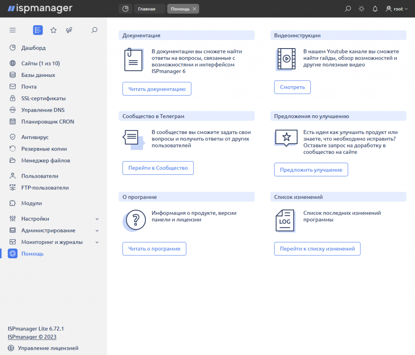The height and width of the screenshot is (355, 415).
Task: Click the LOG changelog file icon
Action: (285, 221)
